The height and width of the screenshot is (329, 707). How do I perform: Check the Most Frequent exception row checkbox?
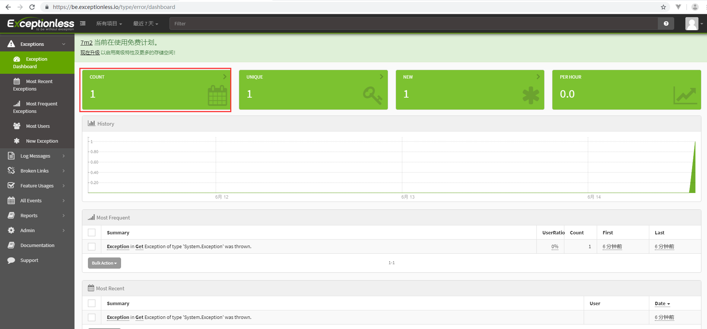[x=92, y=247]
